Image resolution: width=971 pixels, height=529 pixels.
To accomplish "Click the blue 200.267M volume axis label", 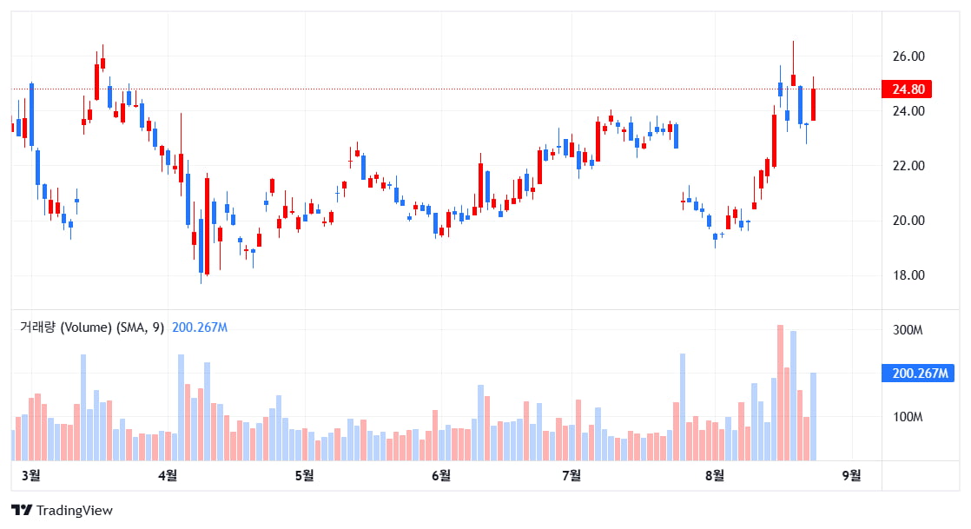I will 919,374.
